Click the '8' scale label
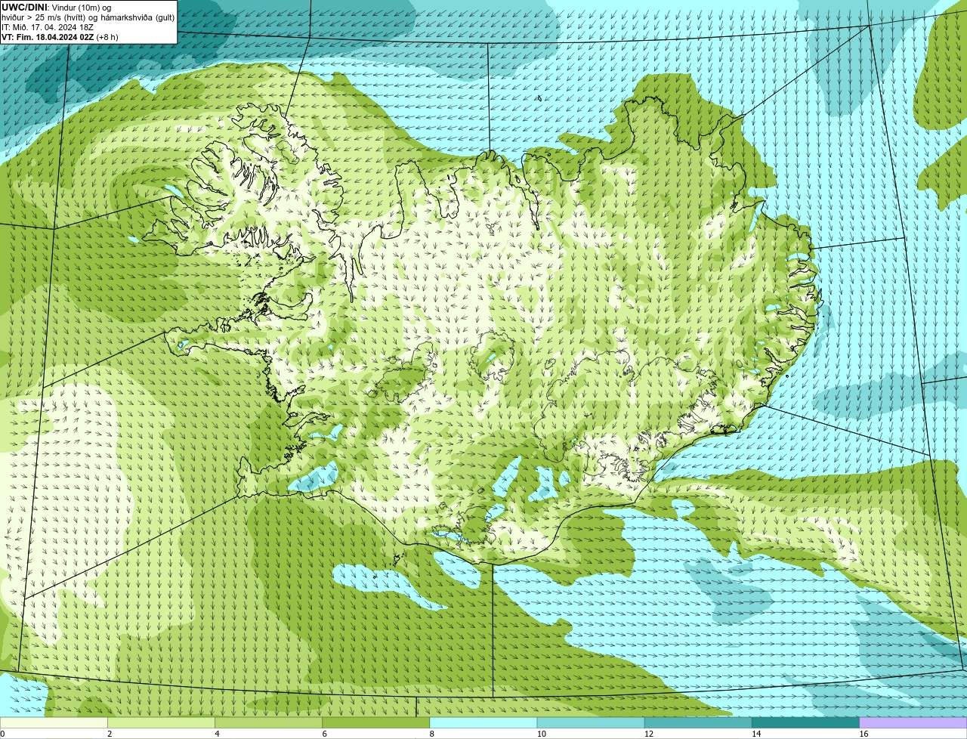The height and width of the screenshot is (739, 967). coord(432,734)
